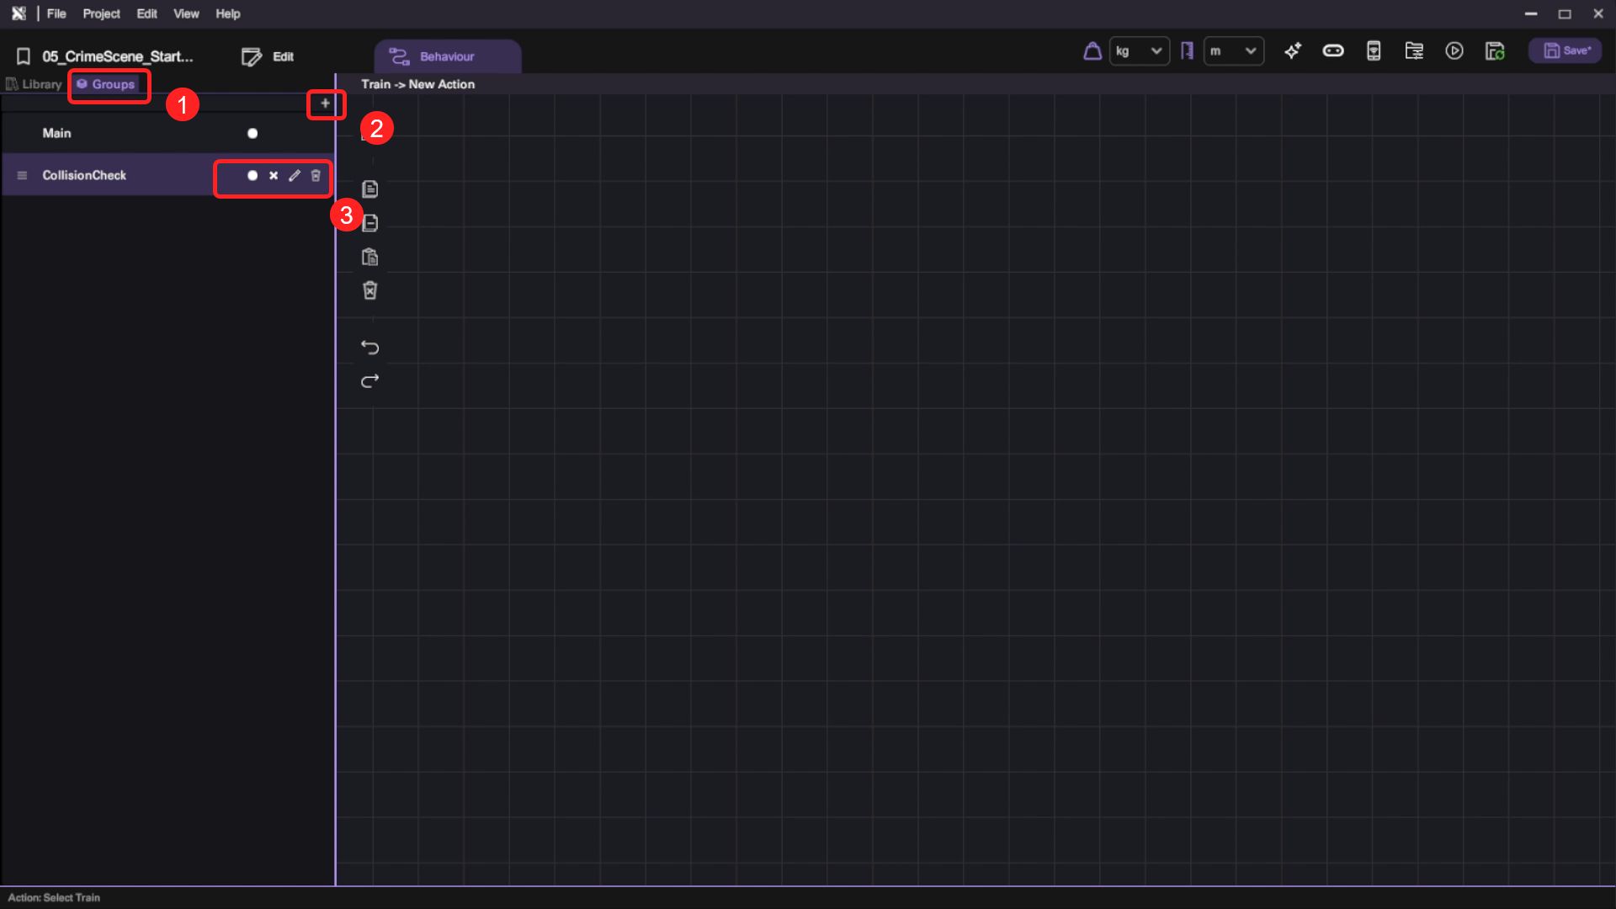Click the phone device icon in toolbar
Viewport: 1616px width, 909px height.
[x=1374, y=51]
